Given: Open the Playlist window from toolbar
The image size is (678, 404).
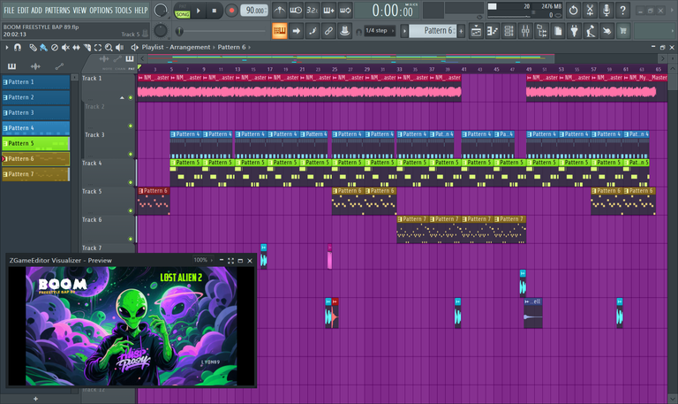Looking at the screenshot, I should (476, 31).
